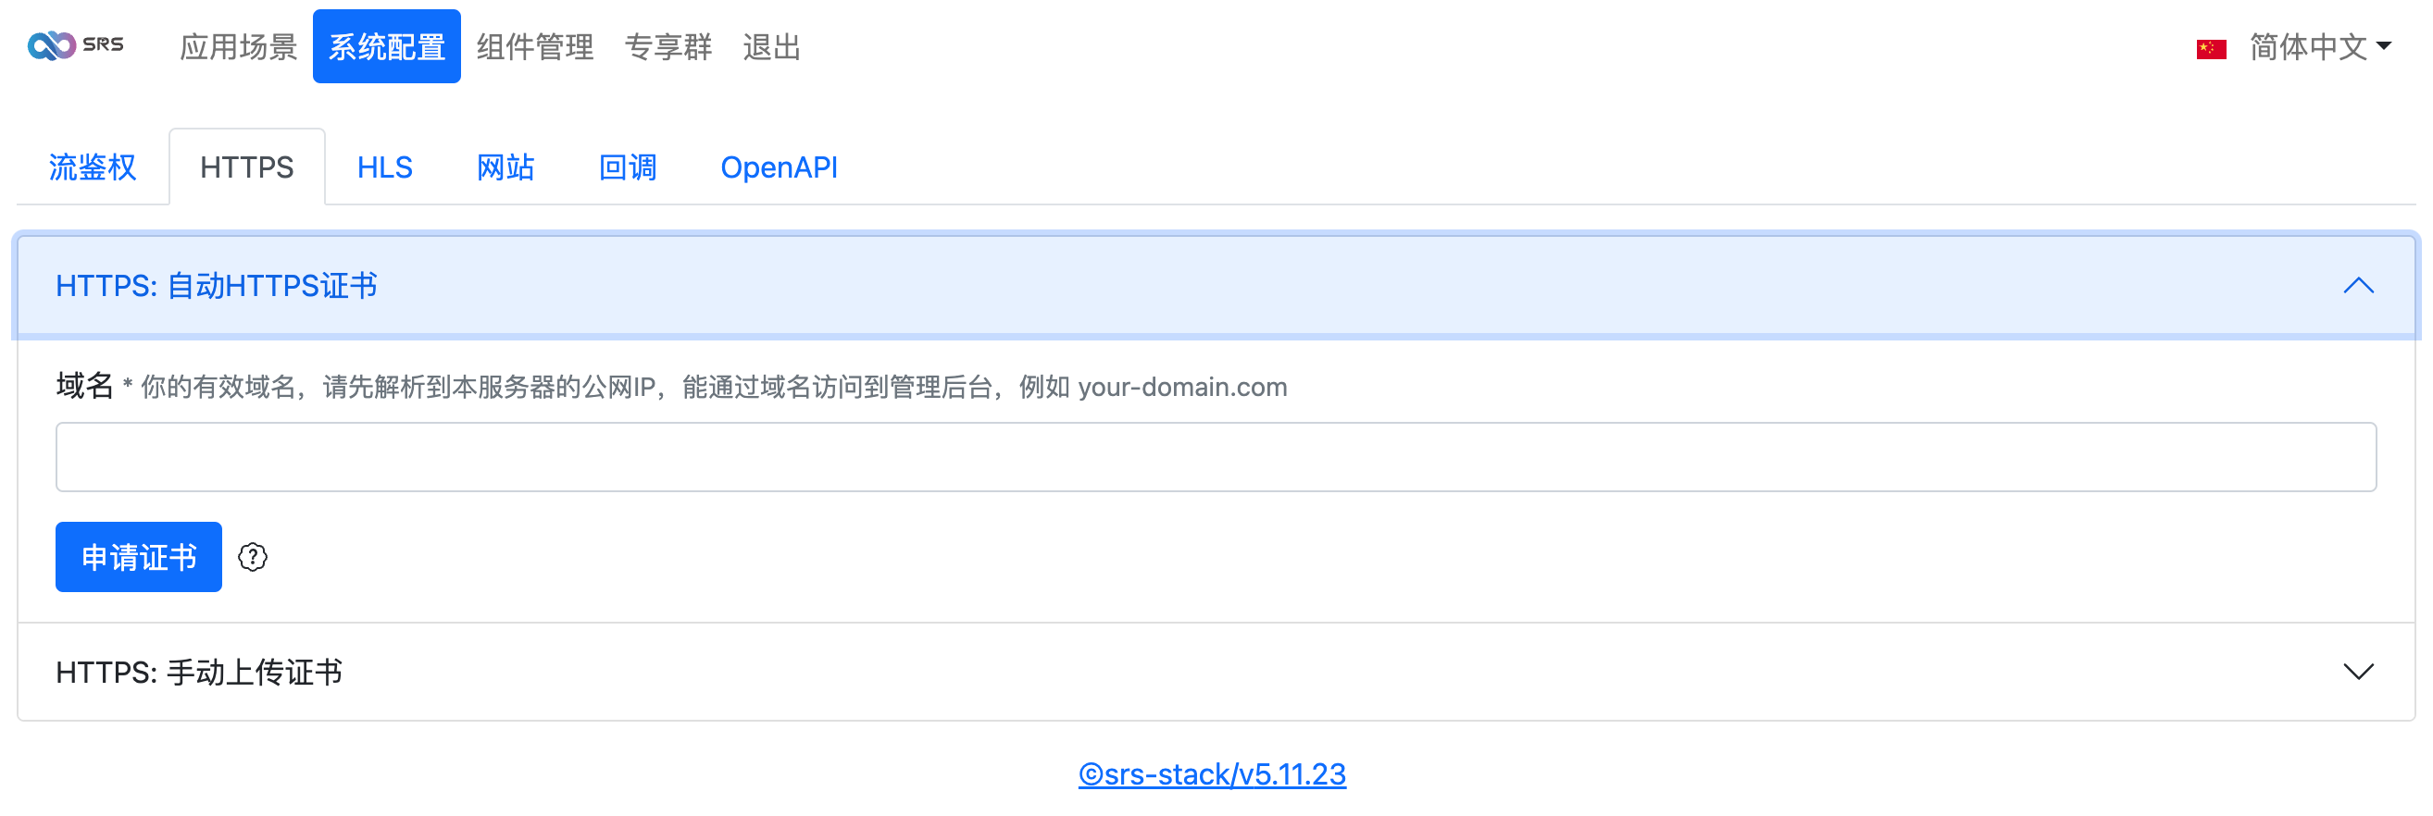Open the 应用场景 menu
The width and height of the screenshot is (2433, 816).
(238, 46)
